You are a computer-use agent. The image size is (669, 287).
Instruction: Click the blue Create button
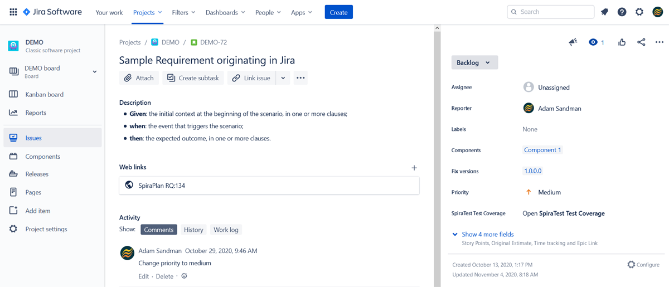click(x=338, y=12)
